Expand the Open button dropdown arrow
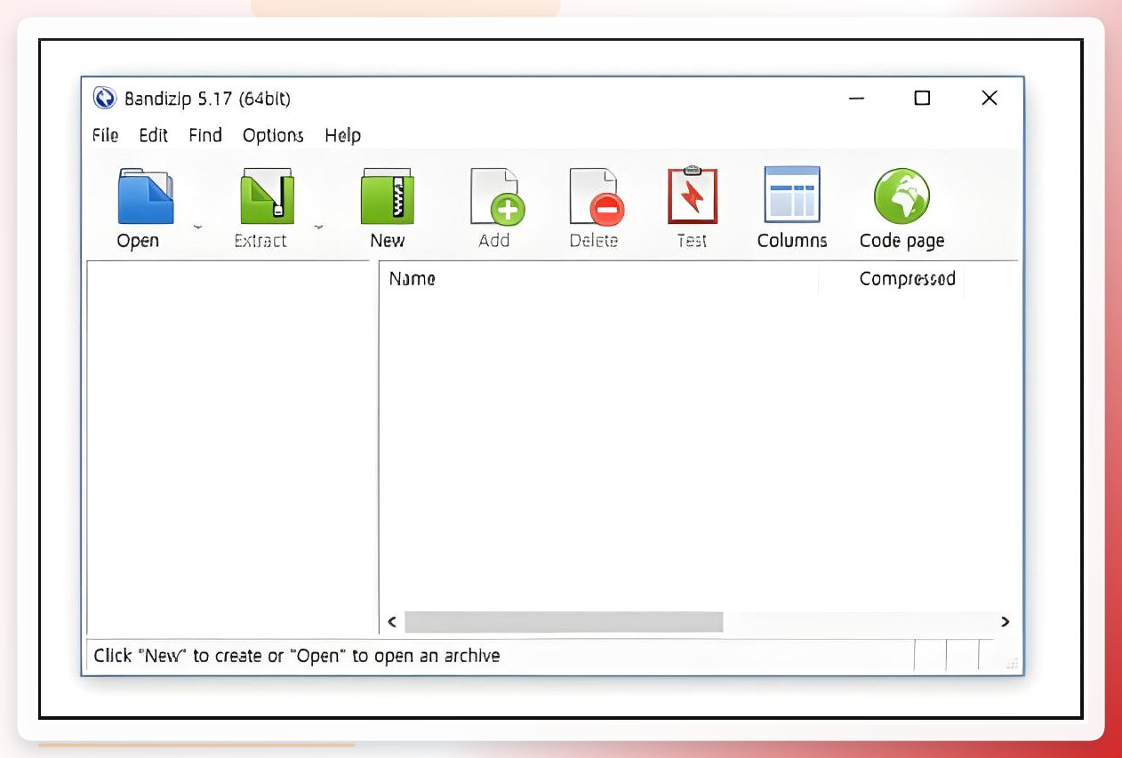 tap(197, 227)
